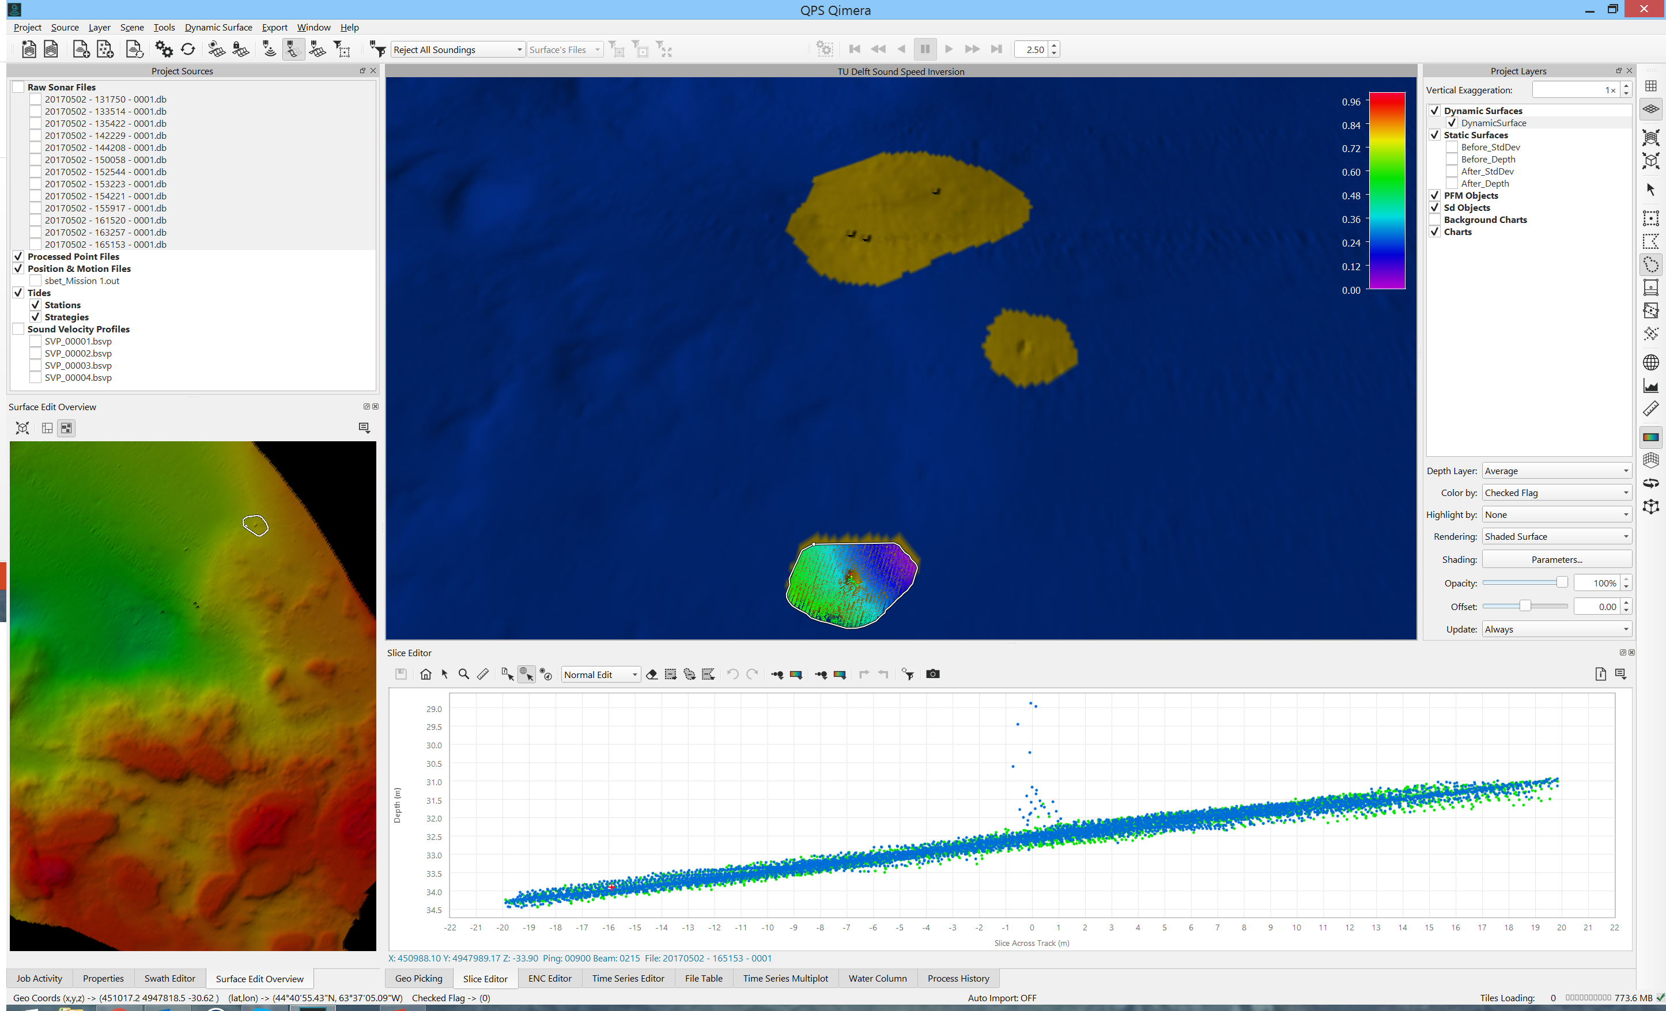This screenshot has width=1666, height=1011.
Task: Expand the Reject All Soundings dropdown
Action: point(458,50)
